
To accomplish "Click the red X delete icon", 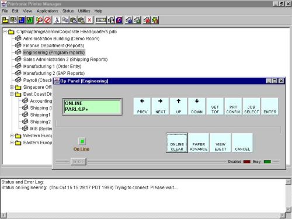I will point(89,20).
